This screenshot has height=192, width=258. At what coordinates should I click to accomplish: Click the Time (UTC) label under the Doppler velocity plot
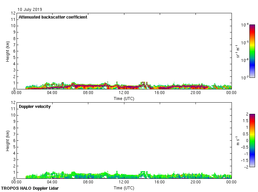tap(124, 188)
